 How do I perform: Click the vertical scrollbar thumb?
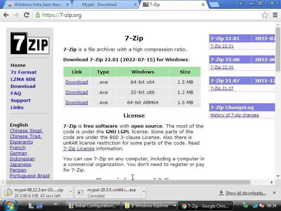[x=278, y=49]
